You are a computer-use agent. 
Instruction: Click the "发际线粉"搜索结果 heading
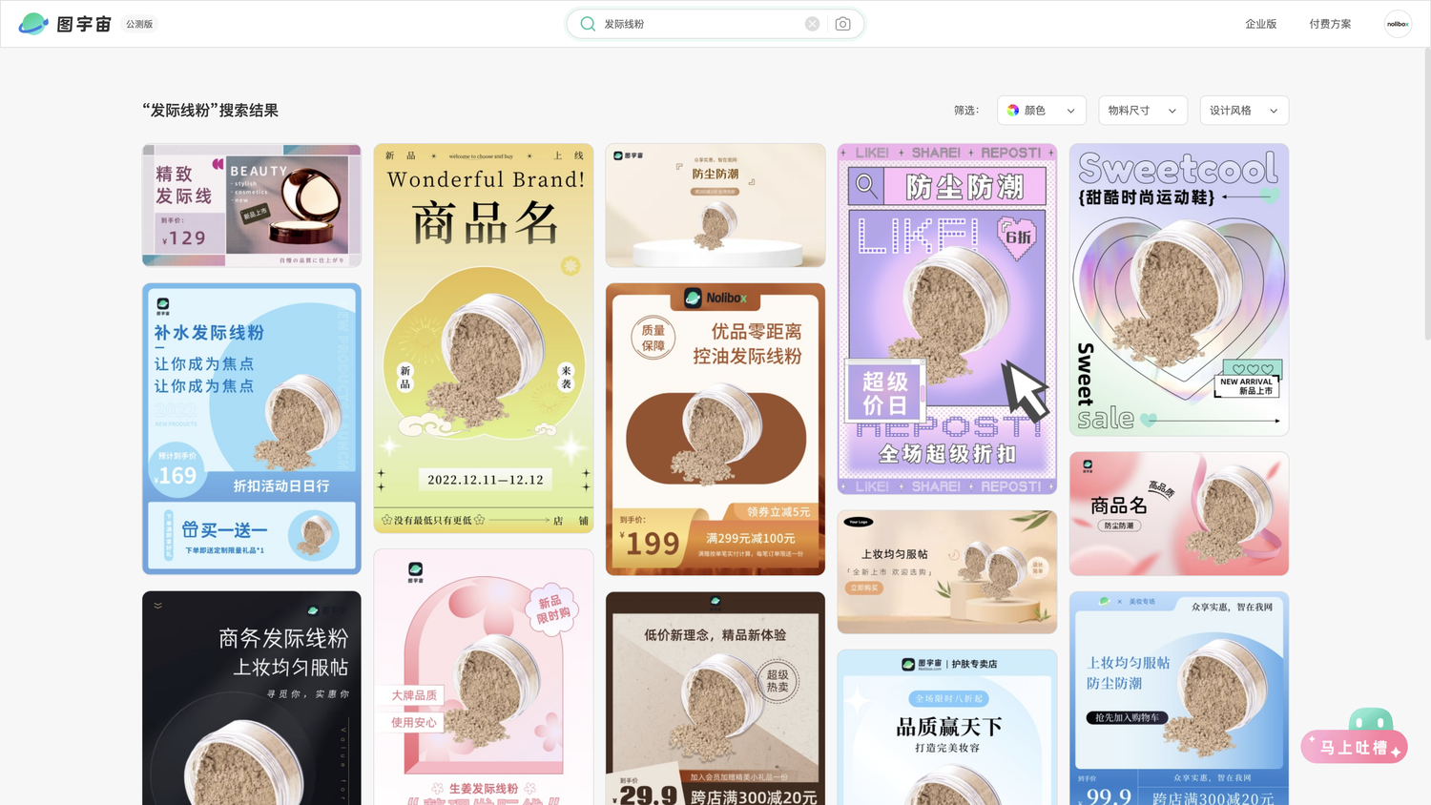[211, 111]
